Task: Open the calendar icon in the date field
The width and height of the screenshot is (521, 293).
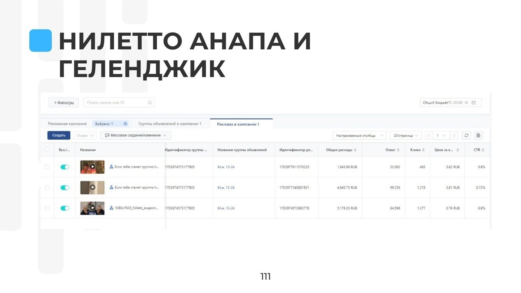Action: (474, 103)
